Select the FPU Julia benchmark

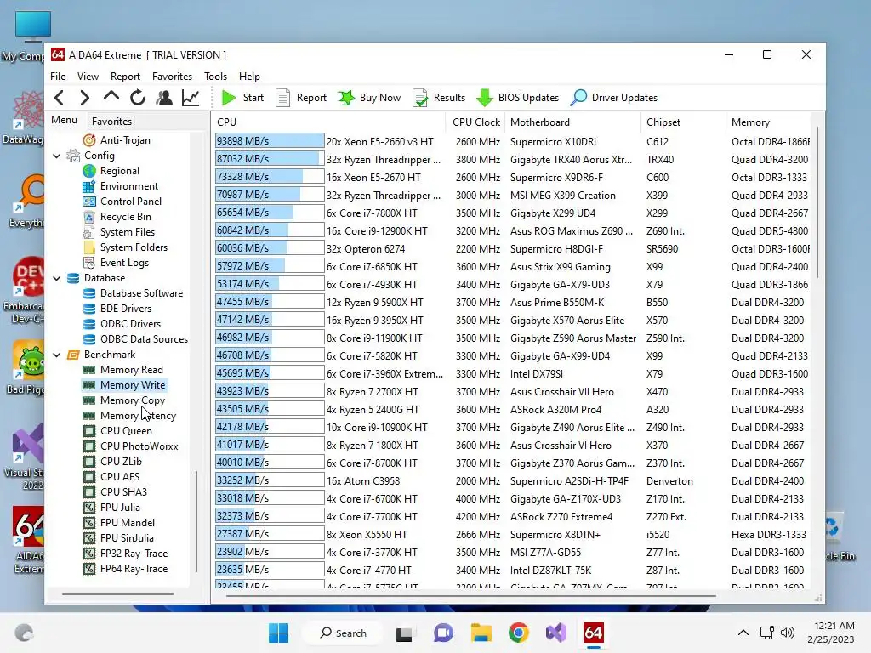coord(111,508)
